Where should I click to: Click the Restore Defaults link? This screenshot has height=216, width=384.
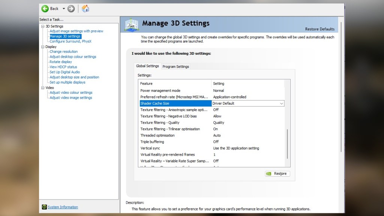319,29
